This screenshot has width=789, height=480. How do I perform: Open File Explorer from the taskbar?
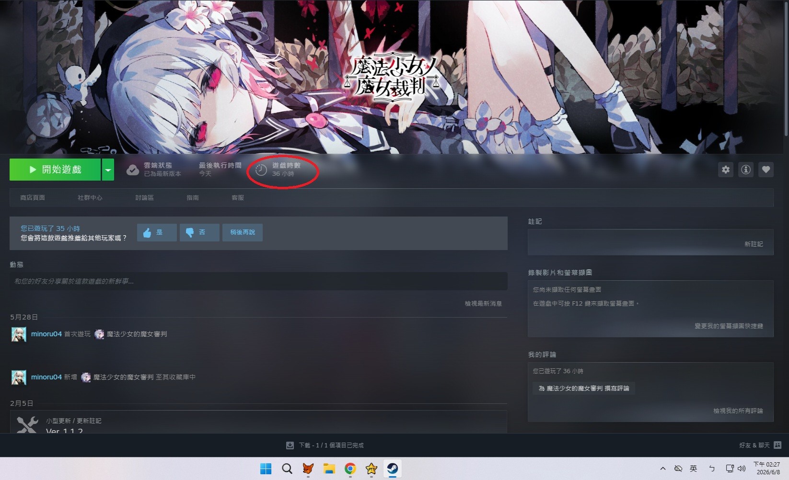[x=329, y=469]
